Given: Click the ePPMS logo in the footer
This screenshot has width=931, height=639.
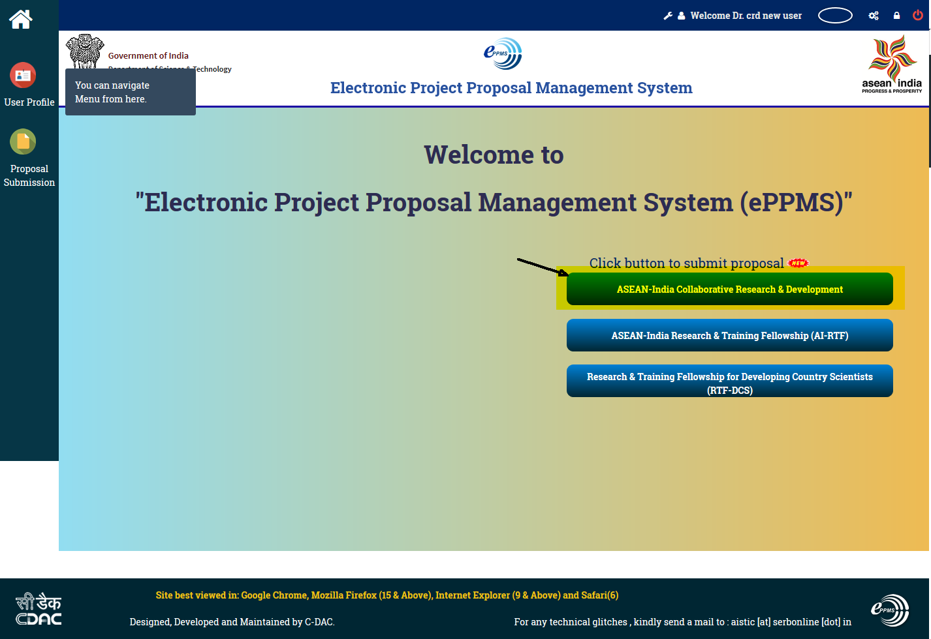Looking at the screenshot, I should (x=891, y=610).
